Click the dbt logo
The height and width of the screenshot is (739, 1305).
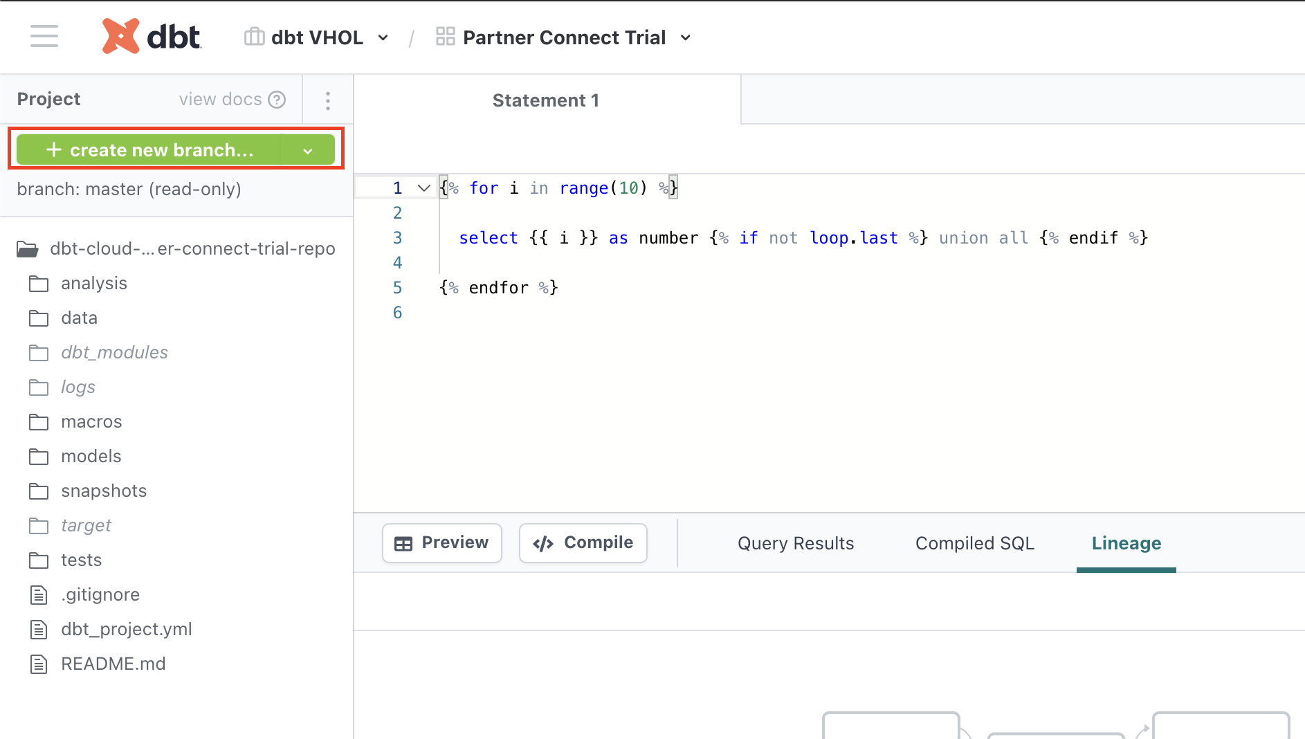[x=151, y=36]
